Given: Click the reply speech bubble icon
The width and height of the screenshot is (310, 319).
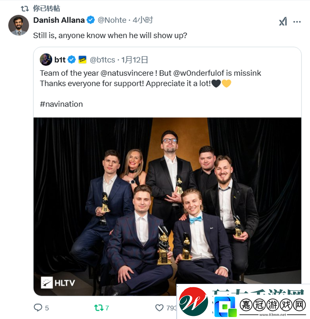Looking at the screenshot, I should point(38,308).
